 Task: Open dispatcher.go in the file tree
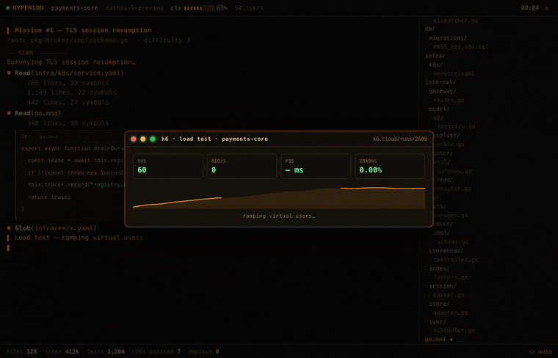[455, 21]
